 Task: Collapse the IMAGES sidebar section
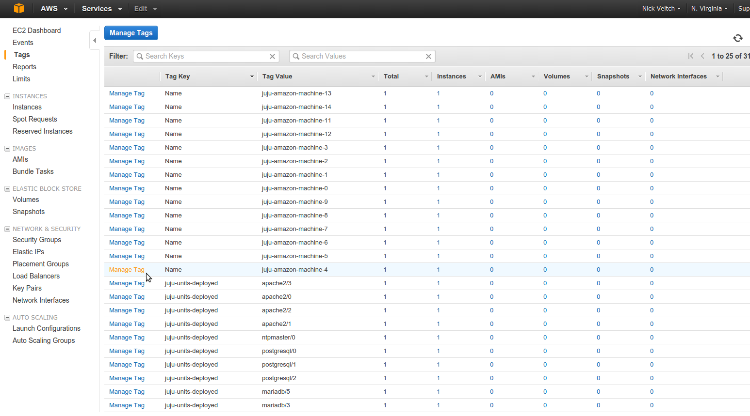pos(7,149)
